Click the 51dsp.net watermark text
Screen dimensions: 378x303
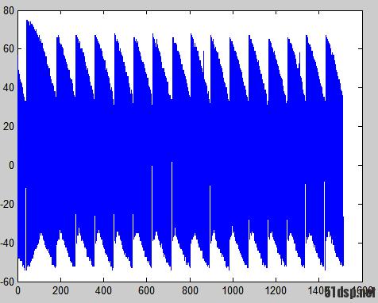coord(349,293)
